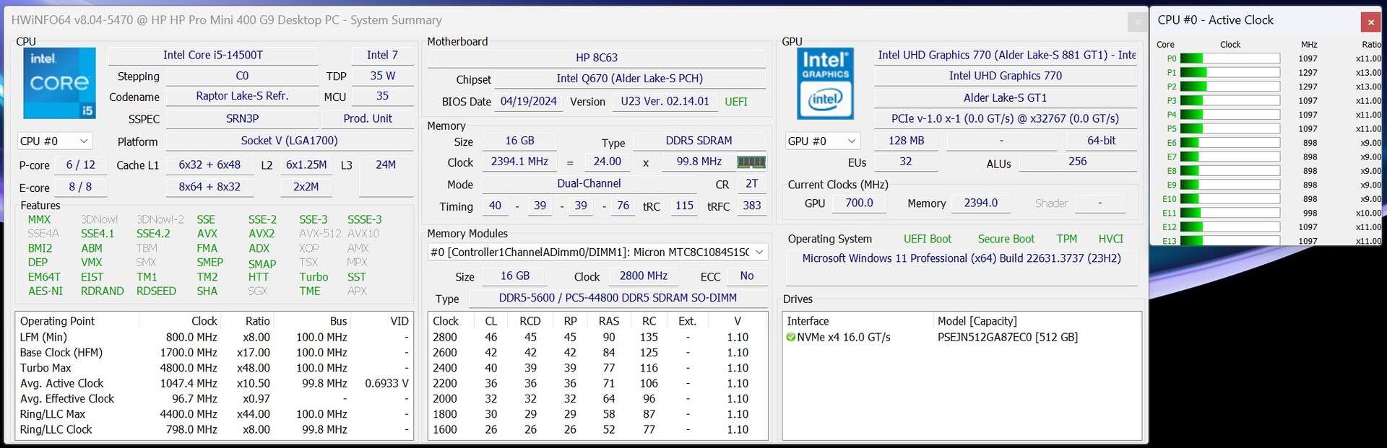Click the 128 MB GPU memory value
The height and width of the screenshot is (448, 1387).
(x=906, y=141)
